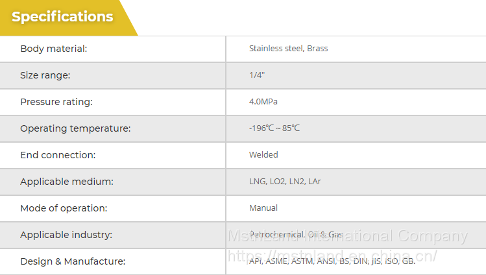
Task: Click the 'Petrochemical, Oil & Gas' value
Action: (296, 234)
